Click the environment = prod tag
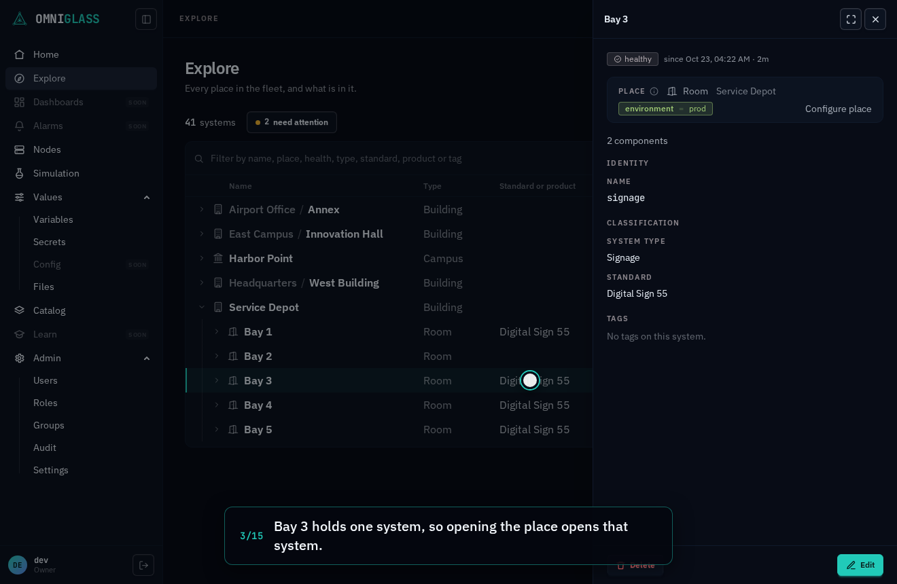897x584 pixels. coord(665,109)
